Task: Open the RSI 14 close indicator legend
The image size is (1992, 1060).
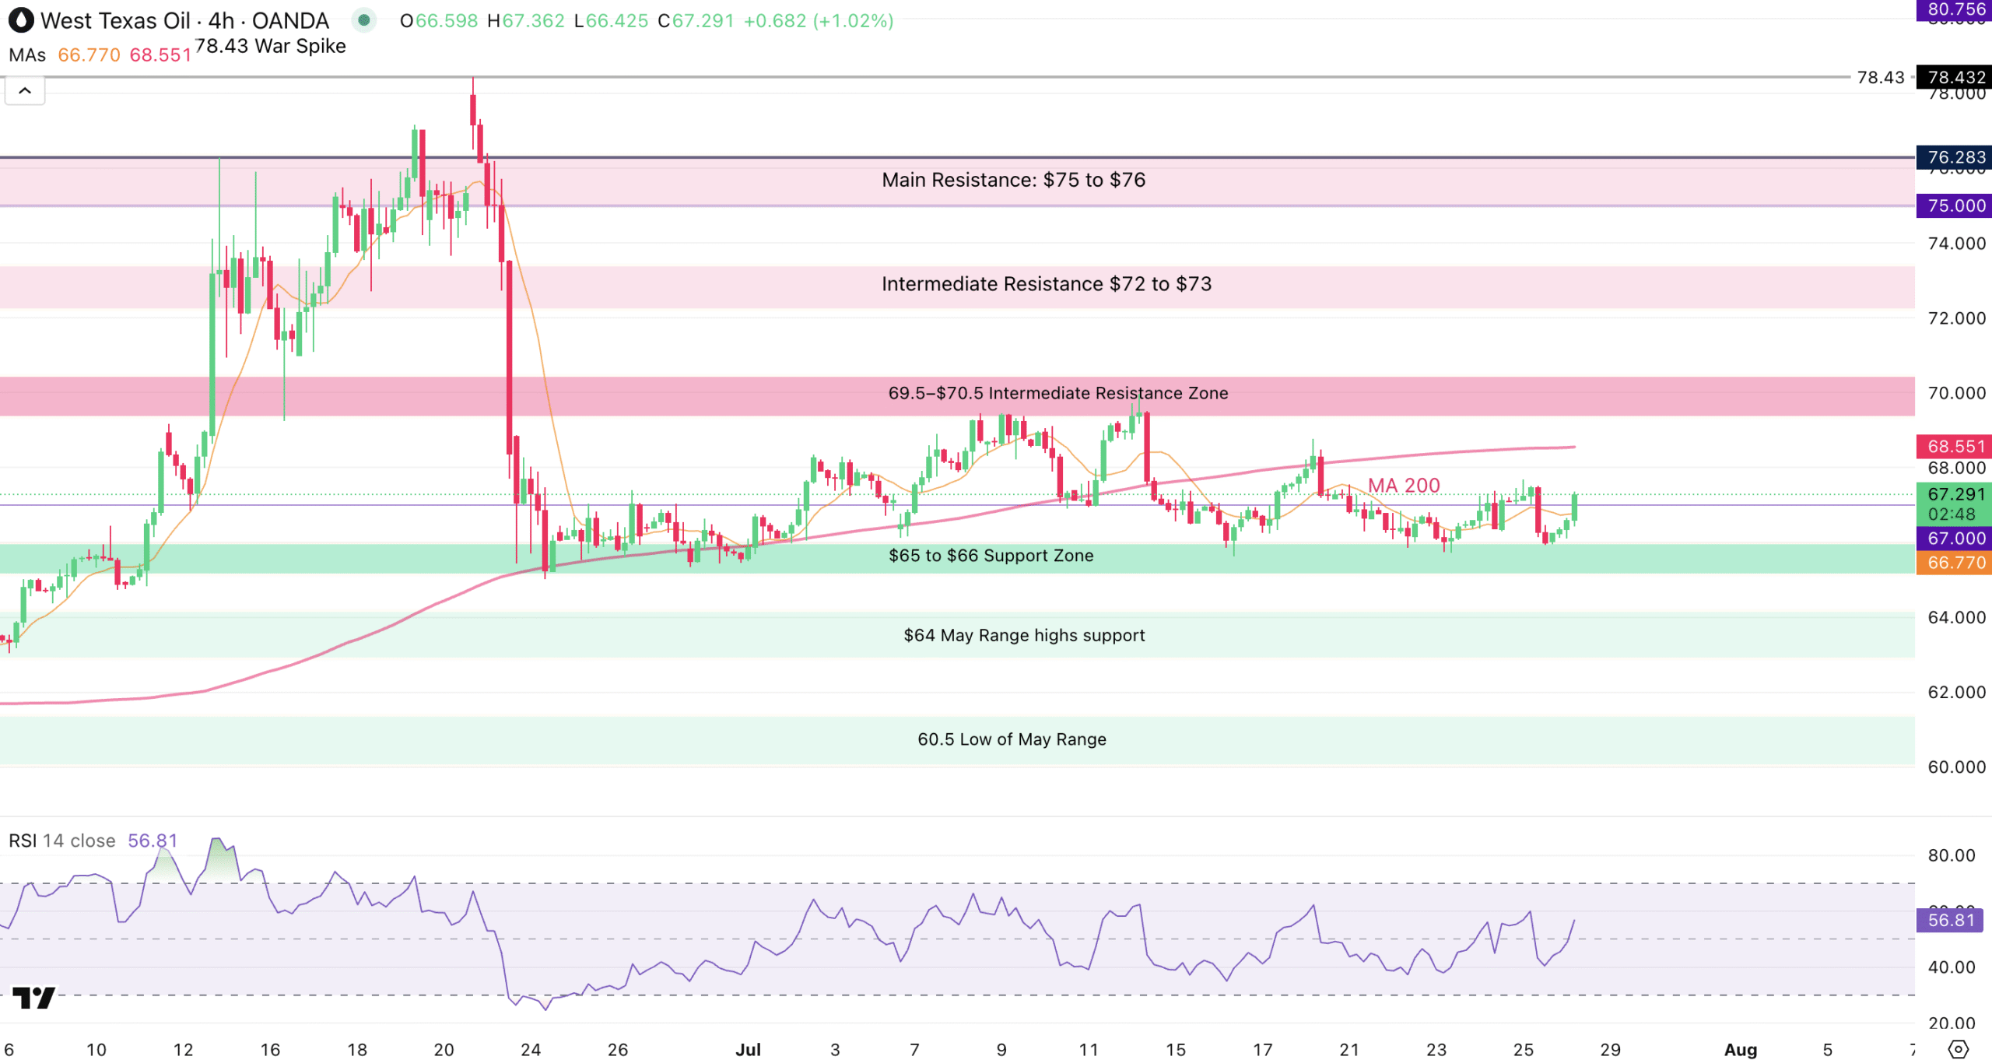Action: tap(62, 841)
